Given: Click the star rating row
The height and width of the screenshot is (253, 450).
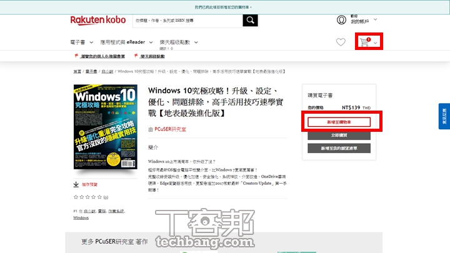Looking at the screenshot, I should click(x=88, y=197).
